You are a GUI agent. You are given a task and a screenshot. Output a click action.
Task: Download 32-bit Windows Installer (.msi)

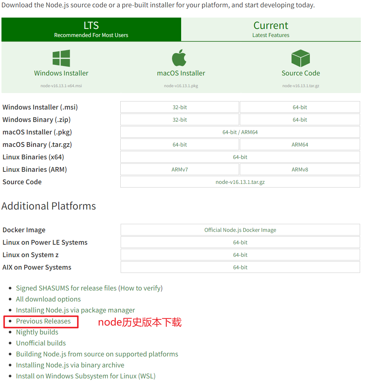click(180, 107)
